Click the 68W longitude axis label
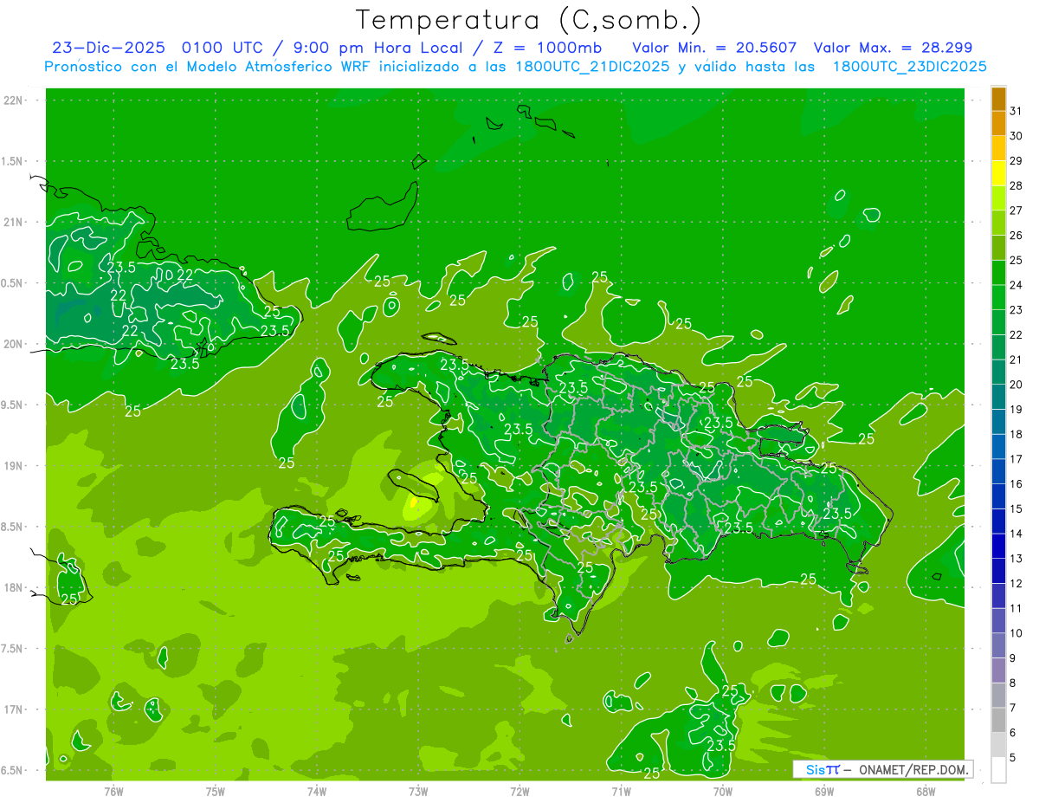 (926, 791)
